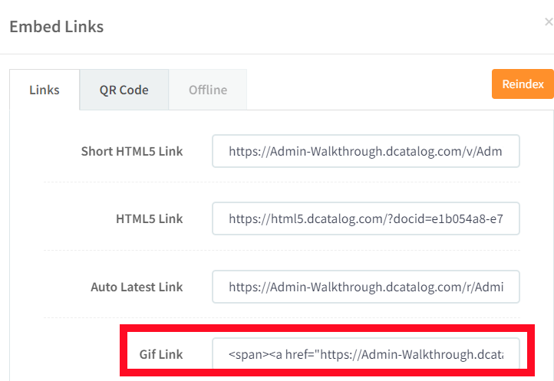Click the red highlight border around Gif Link
The height and width of the screenshot is (381, 554).
(327, 328)
